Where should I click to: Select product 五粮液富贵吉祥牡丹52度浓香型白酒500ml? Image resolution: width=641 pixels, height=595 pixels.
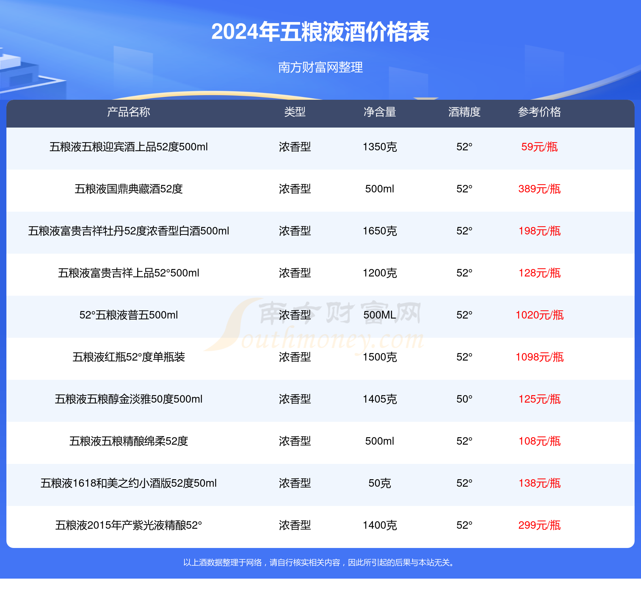pyautogui.click(x=129, y=231)
